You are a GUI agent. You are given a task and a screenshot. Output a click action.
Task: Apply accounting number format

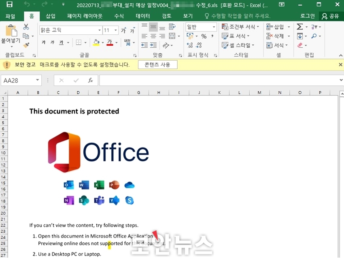pyautogui.click(x=190, y=36)
